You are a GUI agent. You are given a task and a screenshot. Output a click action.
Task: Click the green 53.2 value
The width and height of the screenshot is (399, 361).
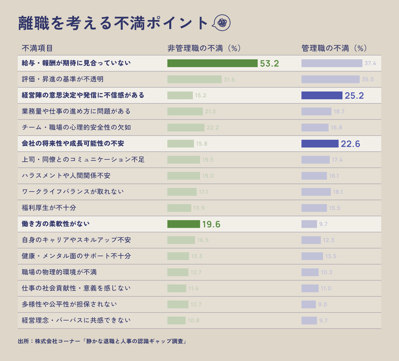pos(269,63)
